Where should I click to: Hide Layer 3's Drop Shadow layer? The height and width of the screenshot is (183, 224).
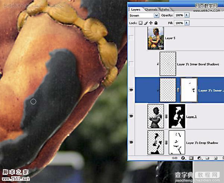[131, 142]
